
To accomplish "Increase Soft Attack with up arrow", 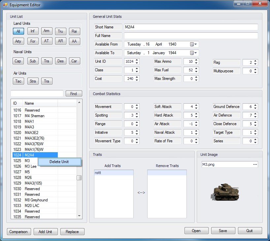I will coord(196,105).
